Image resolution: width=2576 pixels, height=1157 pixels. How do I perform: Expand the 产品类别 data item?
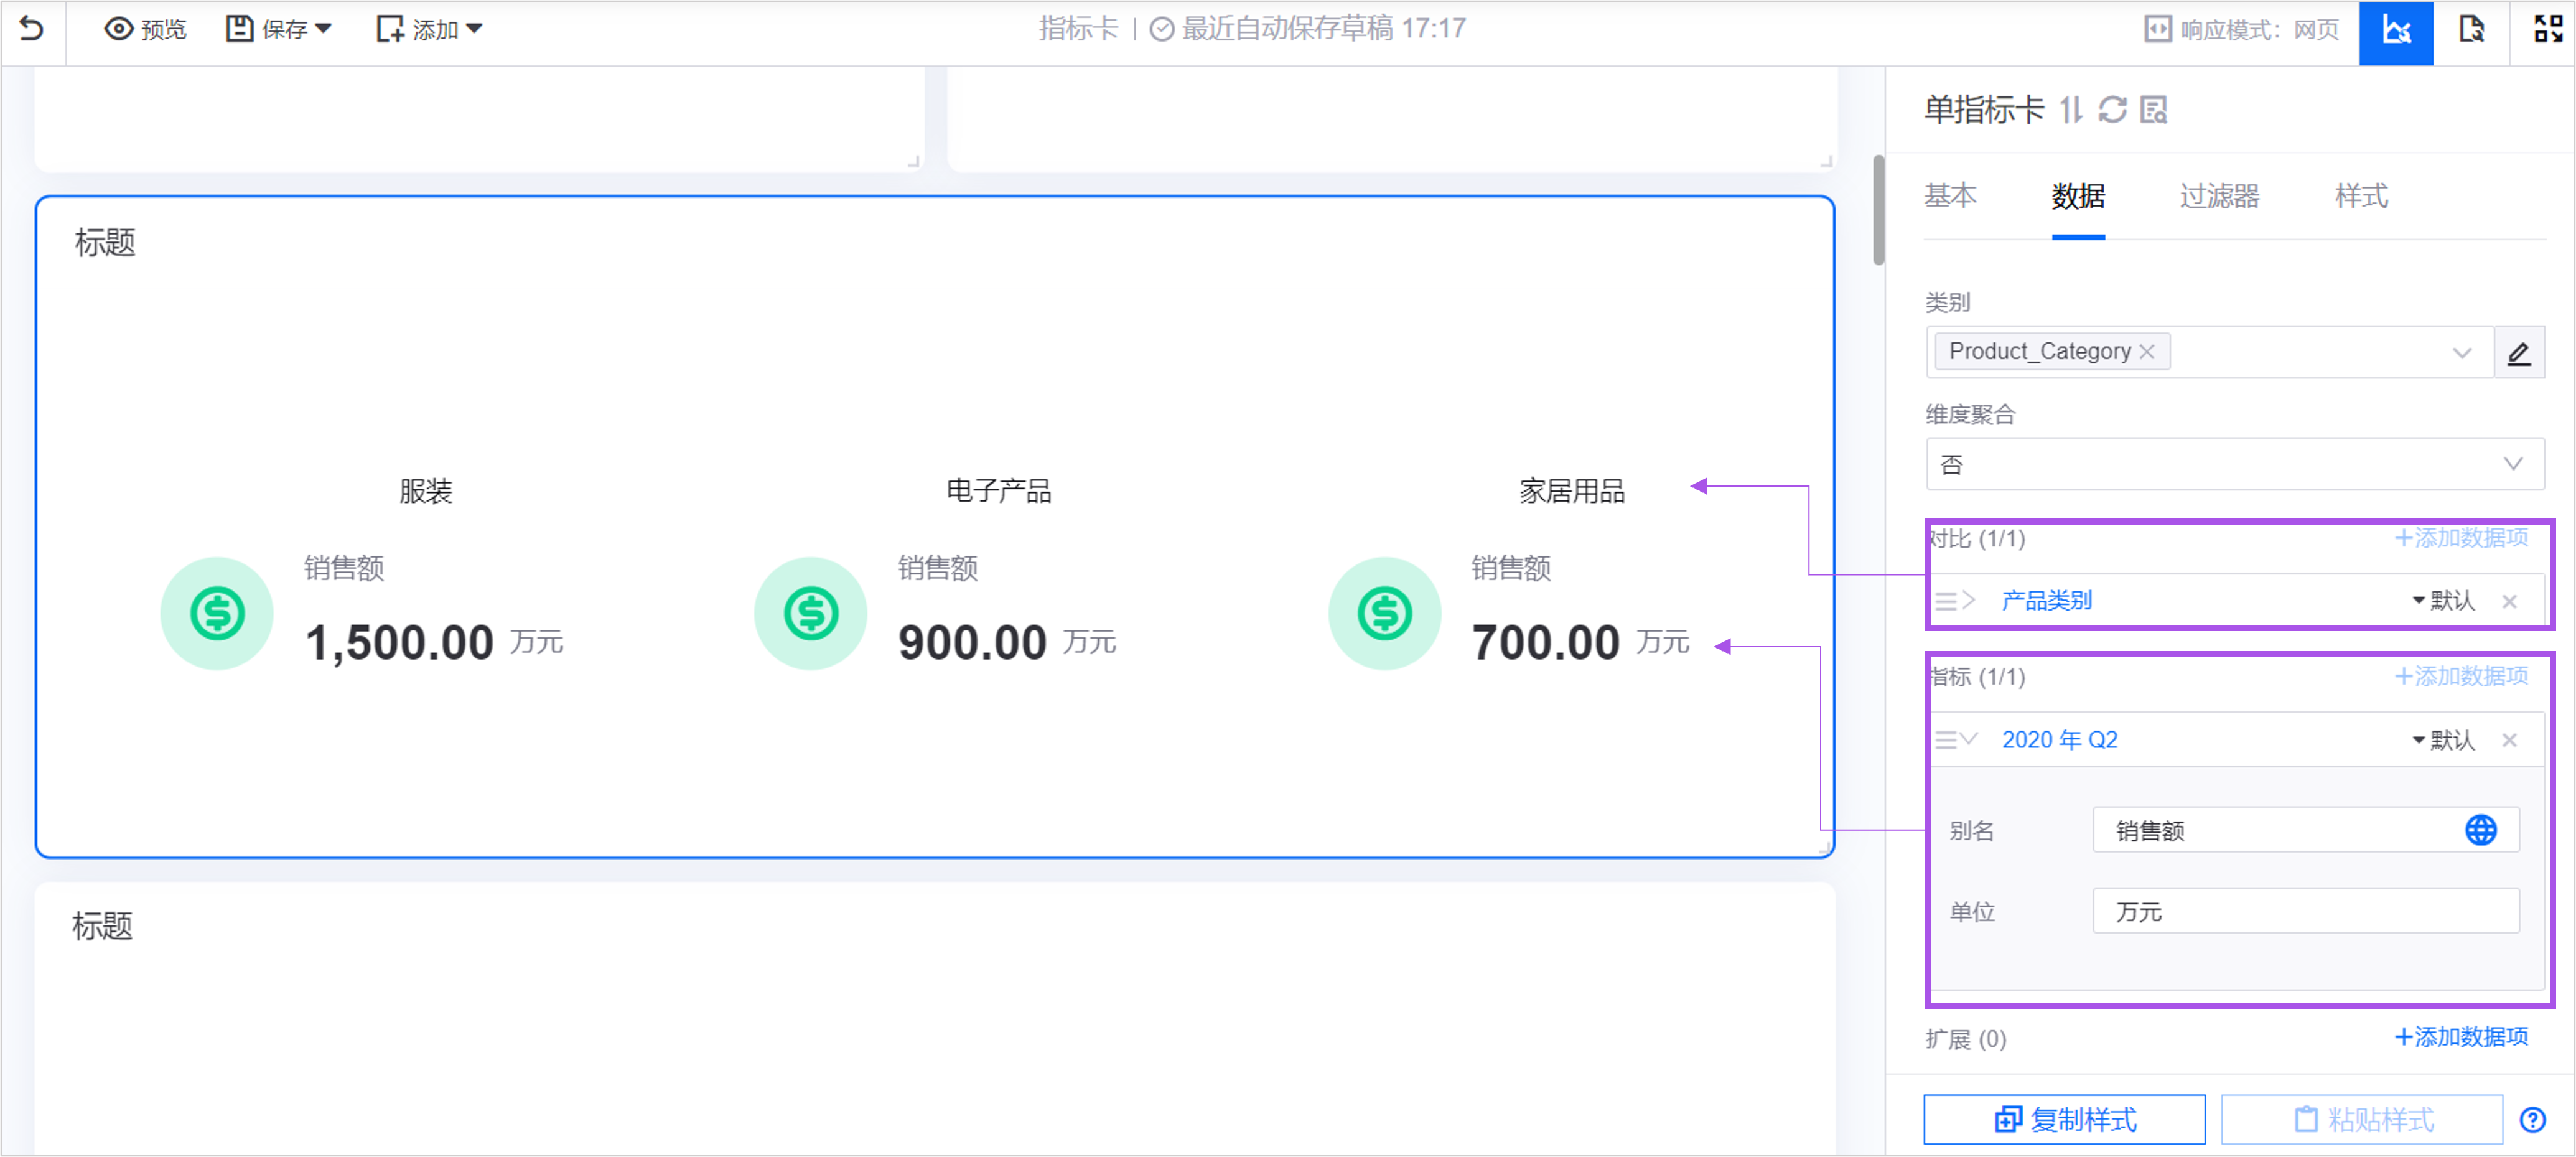coord(1968,600)
